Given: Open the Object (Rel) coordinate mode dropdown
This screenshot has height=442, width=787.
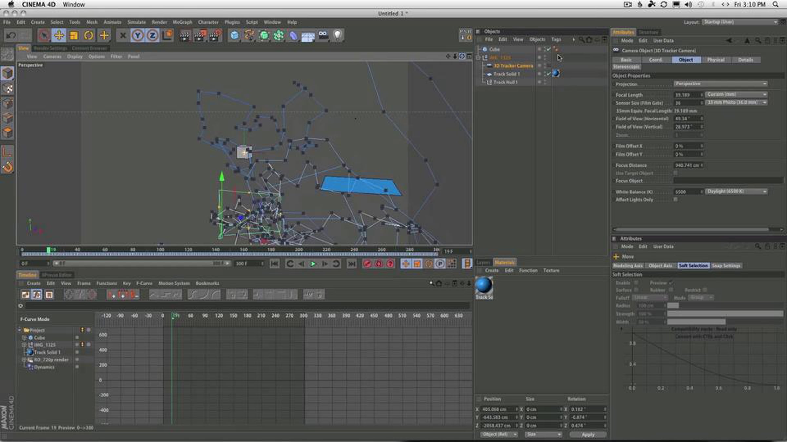Looking at the screenshot, I should 499,434.
